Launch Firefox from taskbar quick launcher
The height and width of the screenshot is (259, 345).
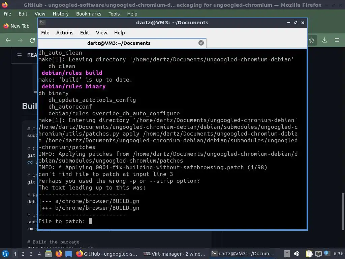[59, 254]
